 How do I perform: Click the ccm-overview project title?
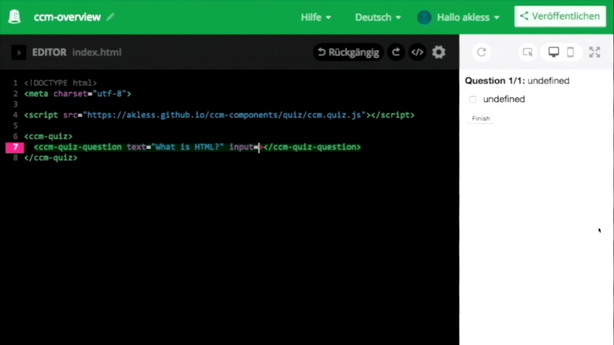pyautogui.click(x=67, y=17)
